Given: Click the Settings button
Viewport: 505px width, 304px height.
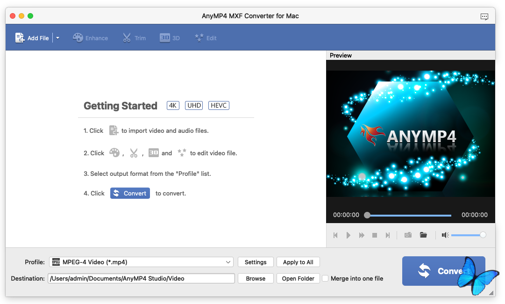Looking at the screenshot, I should pyautogui.click(x=256, y=262).
